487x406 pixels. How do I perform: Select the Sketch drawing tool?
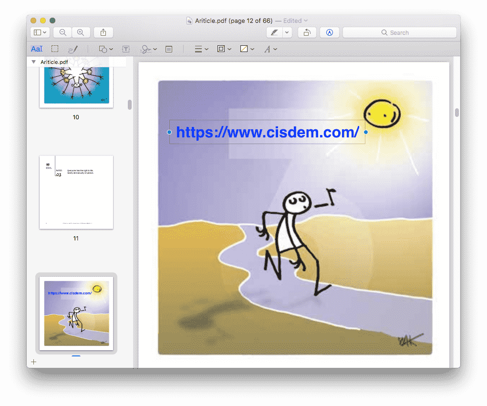pyautogui.click(x=73, y=49)
